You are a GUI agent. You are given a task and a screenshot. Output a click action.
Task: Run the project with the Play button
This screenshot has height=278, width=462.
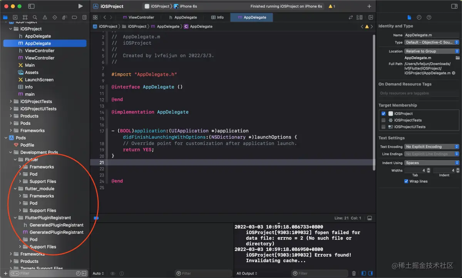pos(80,6)
